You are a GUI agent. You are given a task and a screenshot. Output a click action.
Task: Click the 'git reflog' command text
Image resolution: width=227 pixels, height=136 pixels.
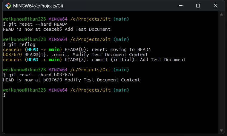[x=22, y=44]
